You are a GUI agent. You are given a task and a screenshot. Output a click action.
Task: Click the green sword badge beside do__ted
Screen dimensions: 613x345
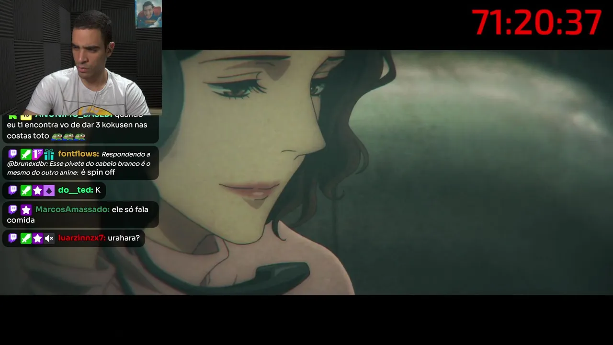click(x=26, y=190)
